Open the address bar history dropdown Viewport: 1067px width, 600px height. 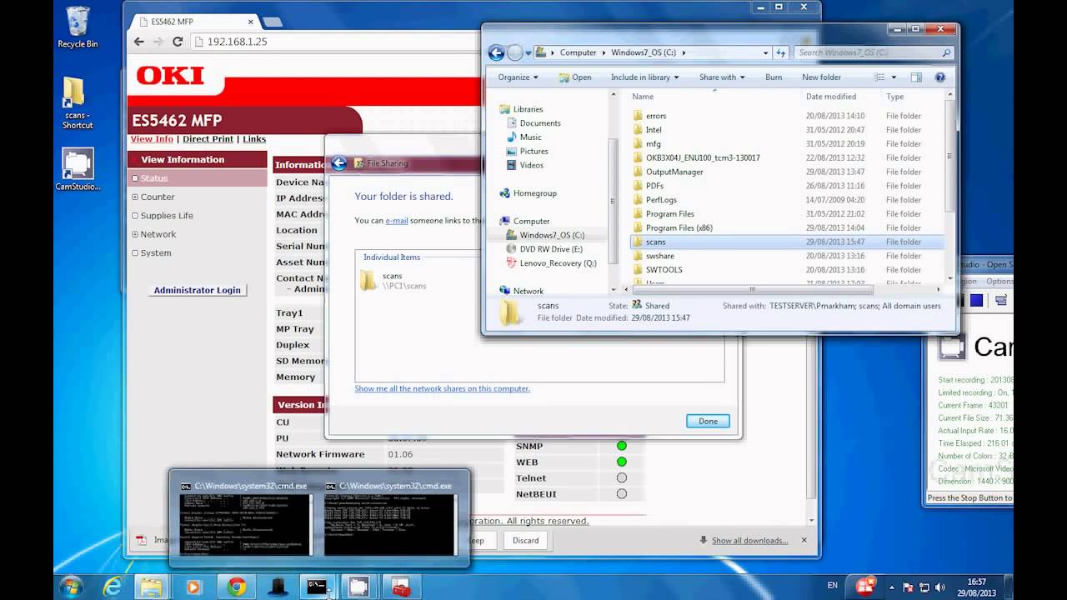766,52
